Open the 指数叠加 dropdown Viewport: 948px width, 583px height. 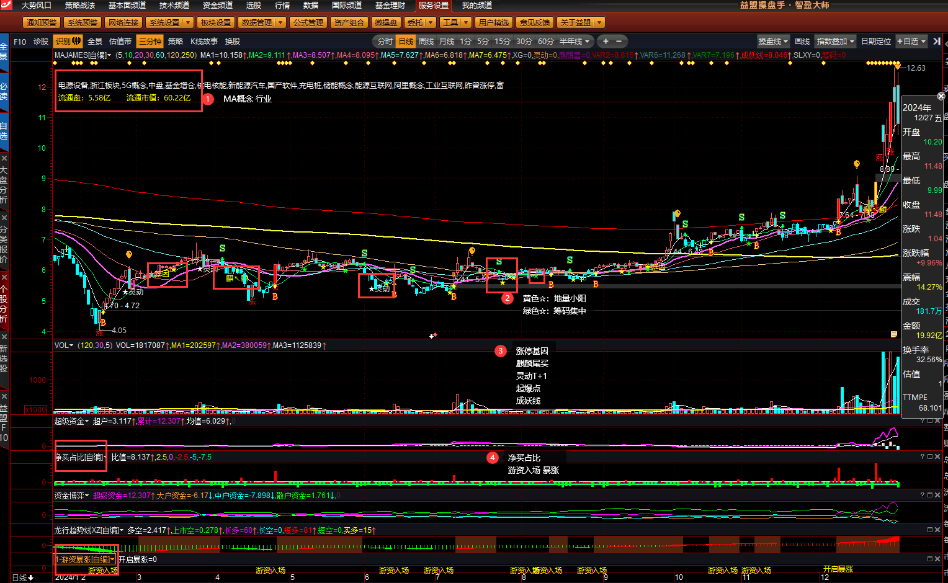click(835, 42)
